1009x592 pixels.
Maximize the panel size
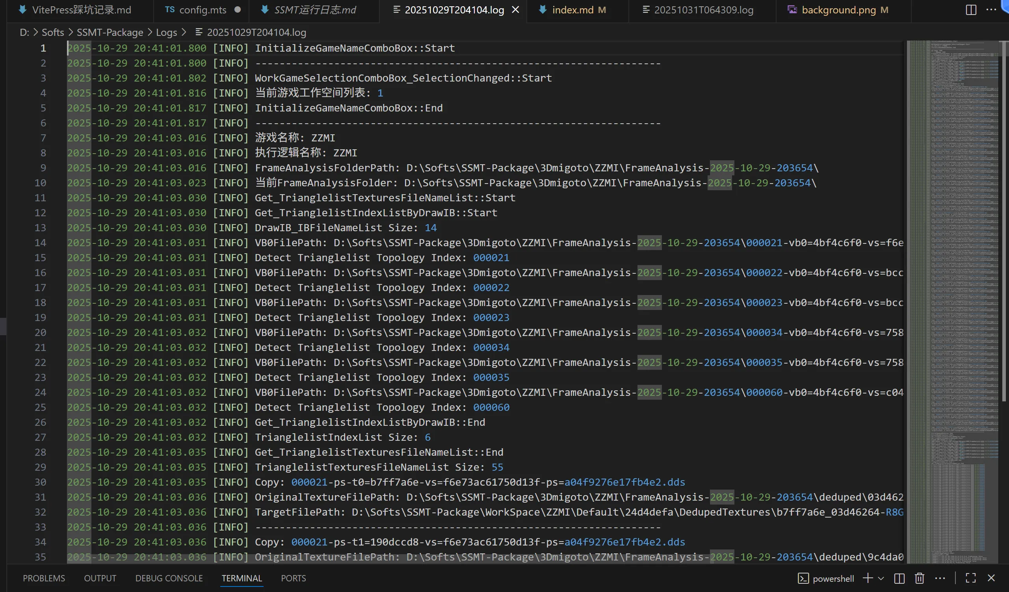pos(970,578)
